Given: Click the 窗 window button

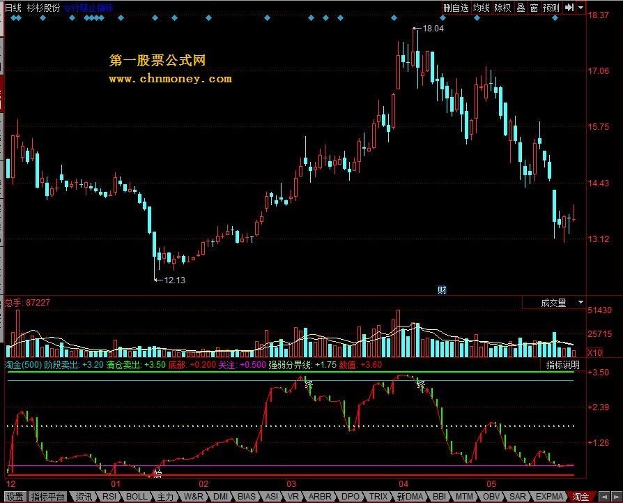Looking at the screenshot, I should [x=534, y=8].
